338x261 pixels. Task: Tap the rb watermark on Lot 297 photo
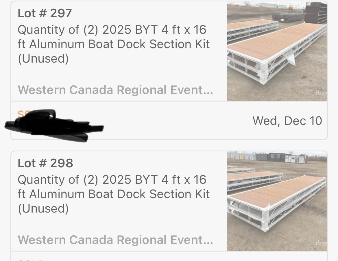click(321, 93)
